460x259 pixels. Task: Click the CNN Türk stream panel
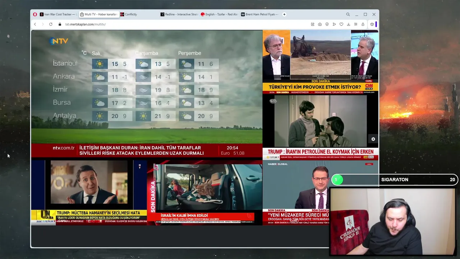(320, 62)
